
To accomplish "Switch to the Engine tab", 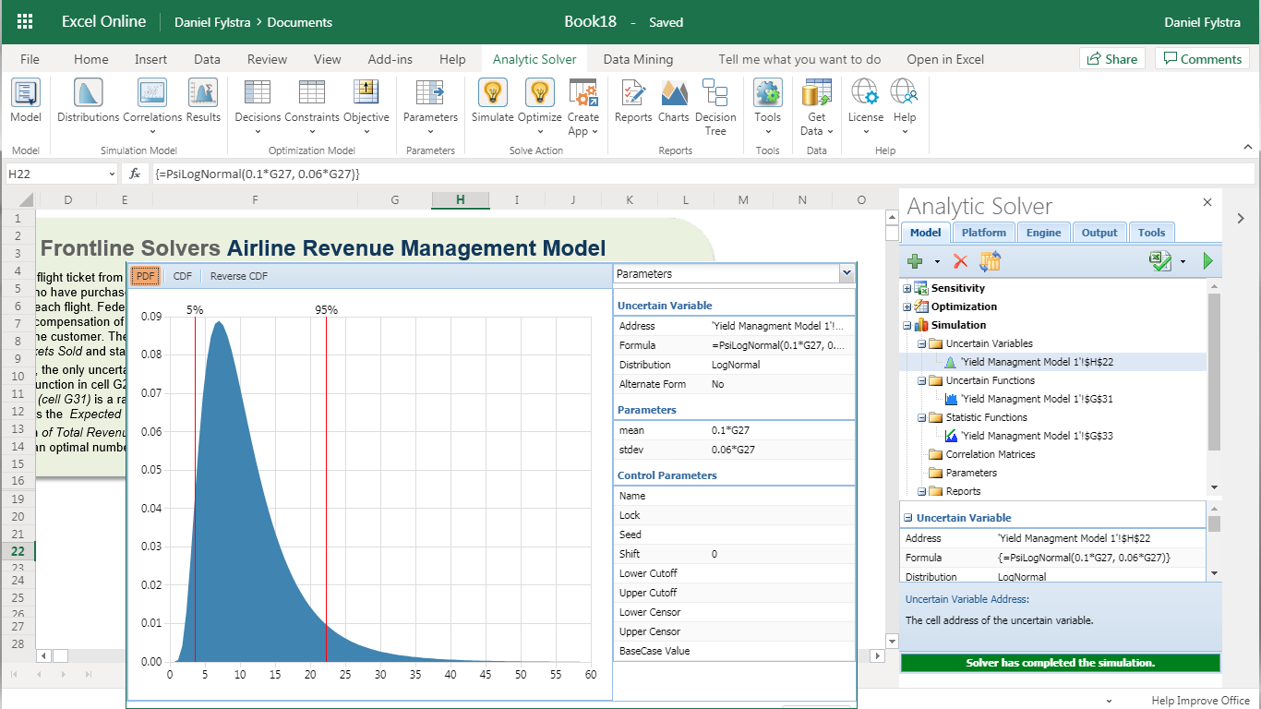I will tap(1043, 233).
